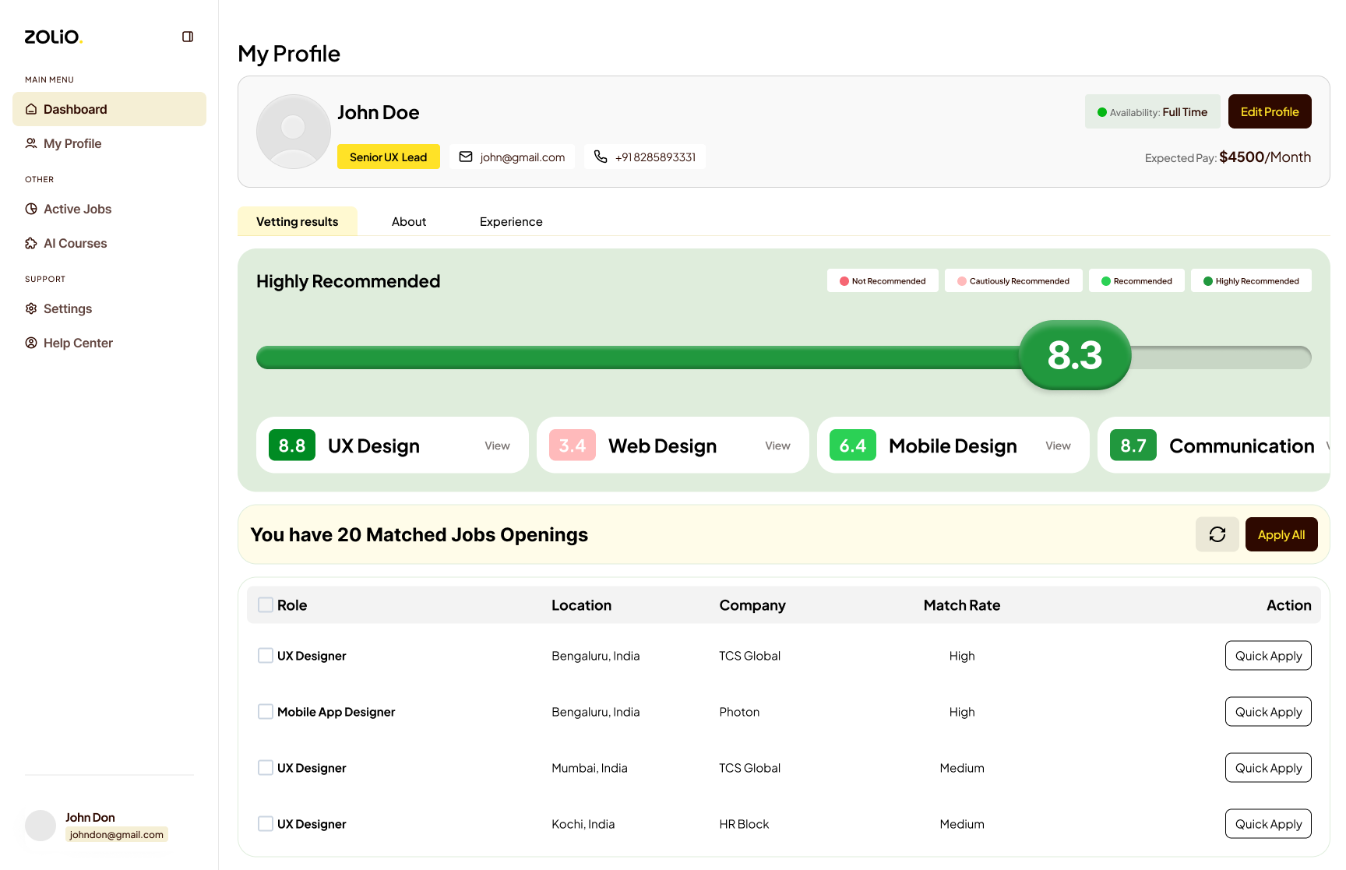Viewport: 1346px width, 870px height.
Task: Expand the Mobile Design score View
Action: point(1058,446)
